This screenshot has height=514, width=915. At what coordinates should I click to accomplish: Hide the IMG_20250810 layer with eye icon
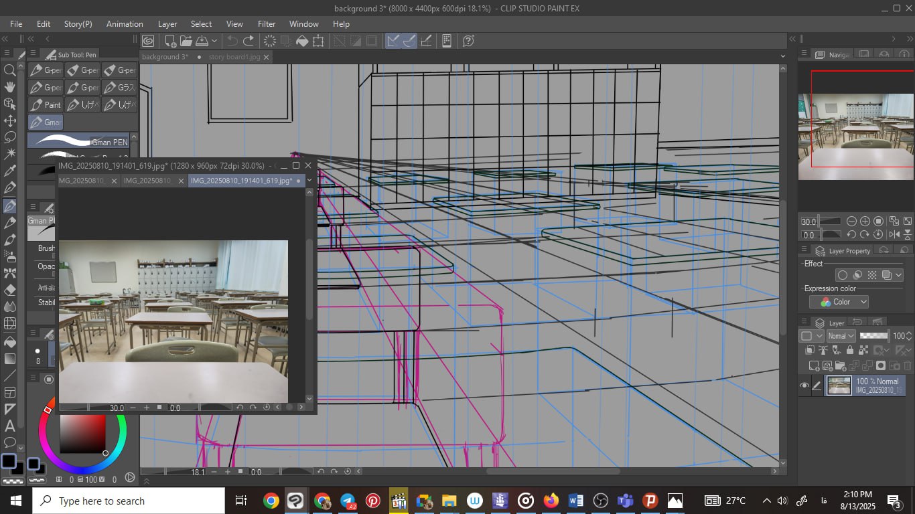(804, 385)
